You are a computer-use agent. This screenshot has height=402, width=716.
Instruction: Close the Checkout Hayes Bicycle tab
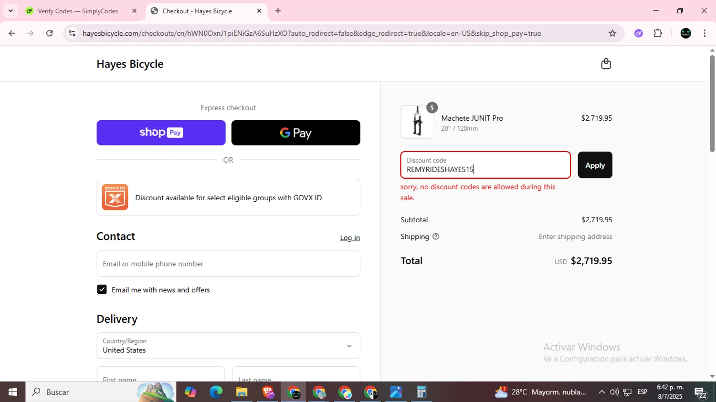(x=259, y=11)
